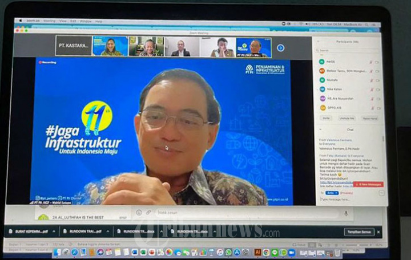Open Finder from the Dock
The width and height of the screenshot is (411, 260).
click(57, 252)
